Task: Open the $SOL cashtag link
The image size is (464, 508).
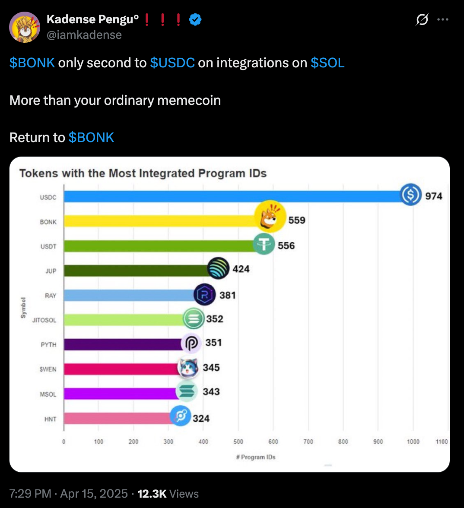Action: pyautogui.click(x=327, y=63)
